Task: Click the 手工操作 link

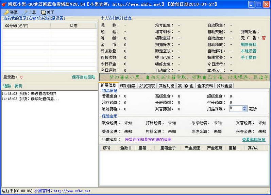Action: [249, 57]
